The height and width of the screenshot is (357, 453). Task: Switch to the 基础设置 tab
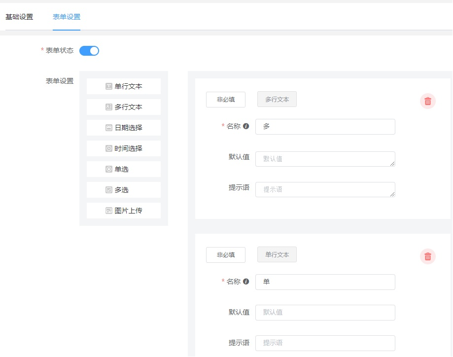tap(19, 17)
